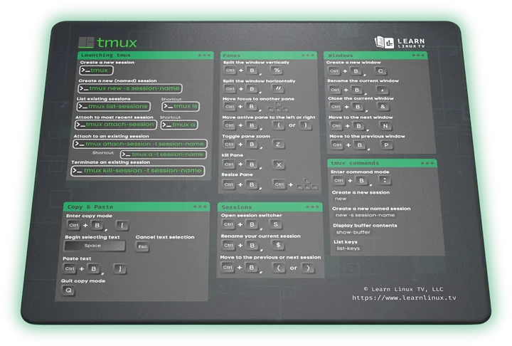Click the 'tmux attach-session' command box without -t

coord(116,125)
